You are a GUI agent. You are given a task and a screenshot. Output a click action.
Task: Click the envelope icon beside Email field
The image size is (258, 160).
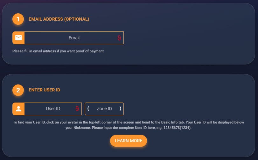pos(18,38)
